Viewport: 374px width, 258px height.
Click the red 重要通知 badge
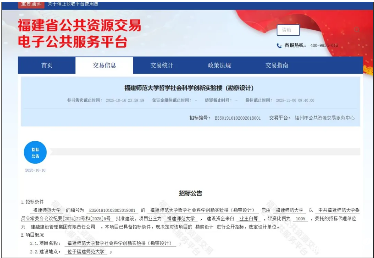point(31,4)
